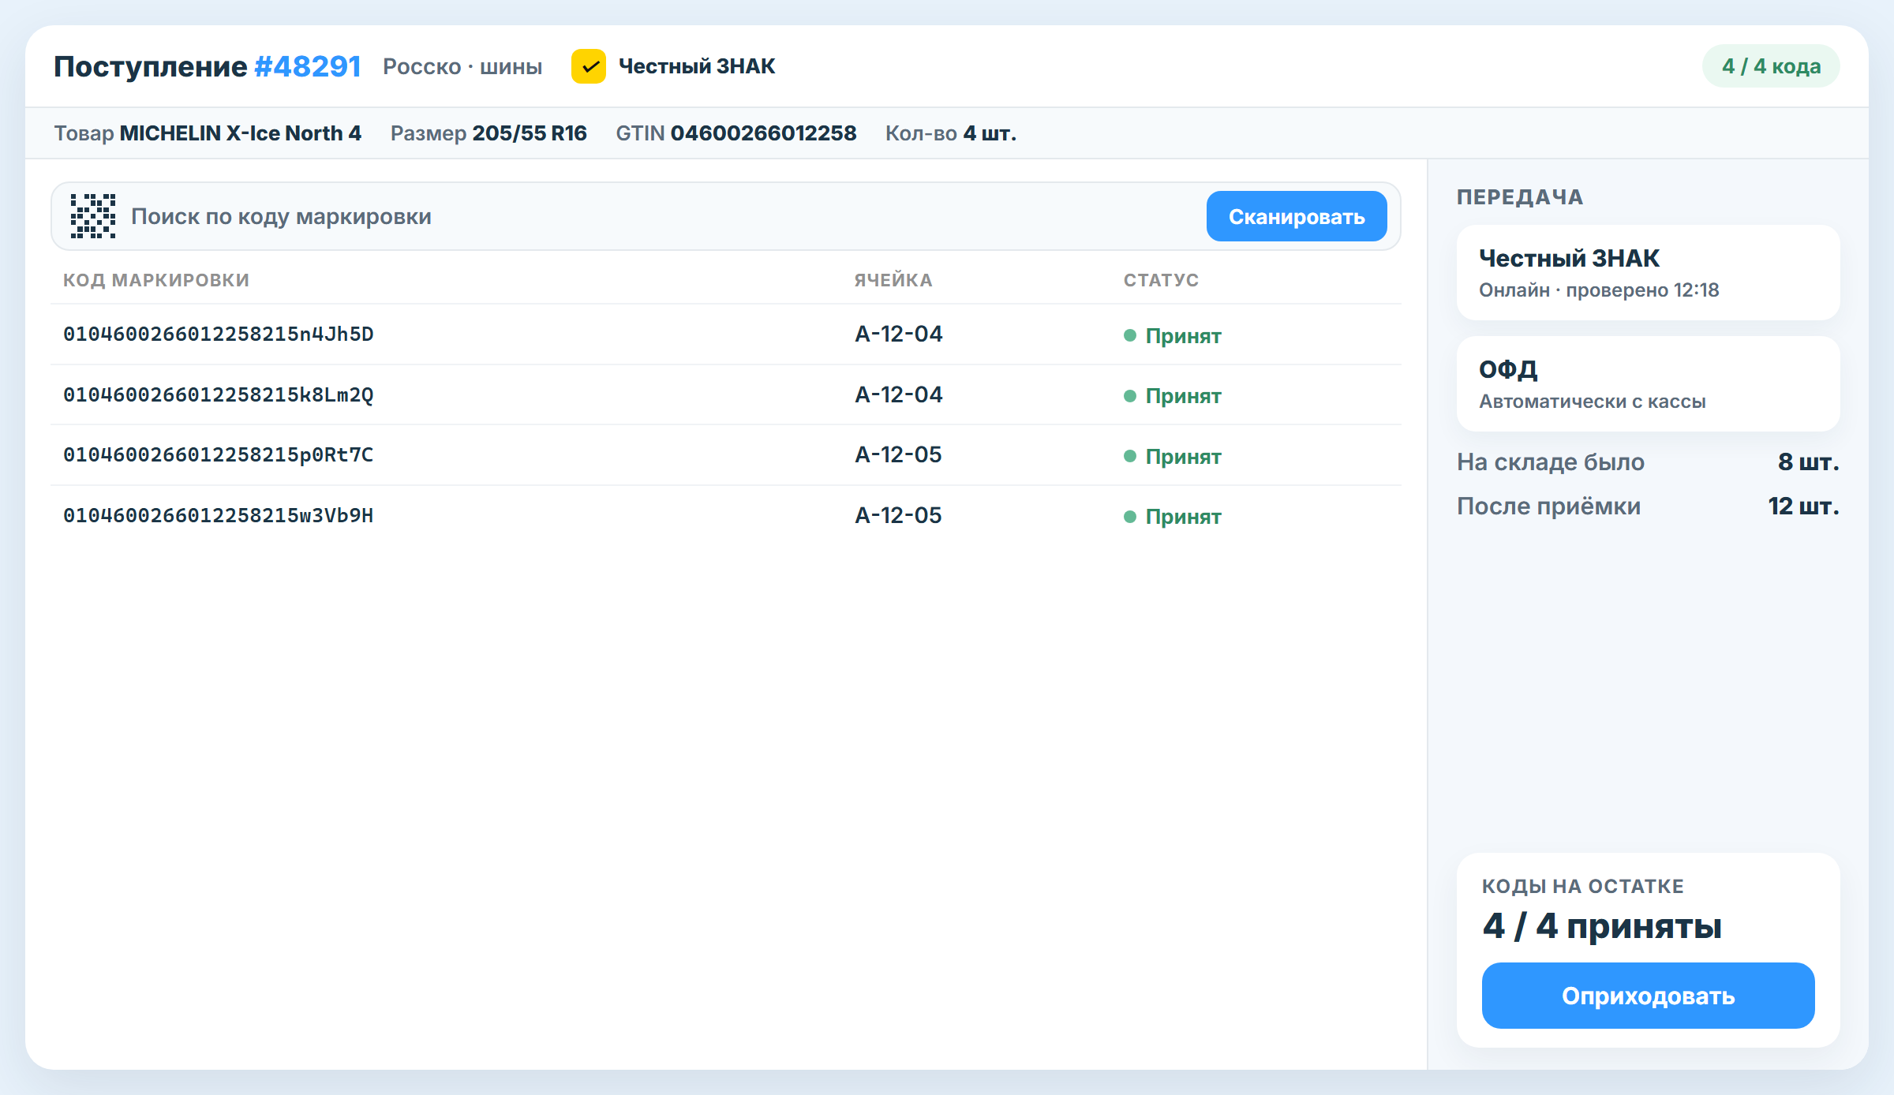Screen dimensions: 1894x1095
Task: Click the GTIN value 04600266012258
Action: [764, 133]
